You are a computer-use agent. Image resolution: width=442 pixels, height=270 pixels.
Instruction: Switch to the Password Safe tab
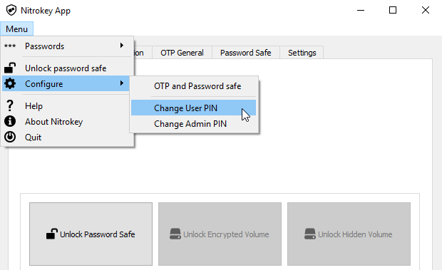click(246, 53)
